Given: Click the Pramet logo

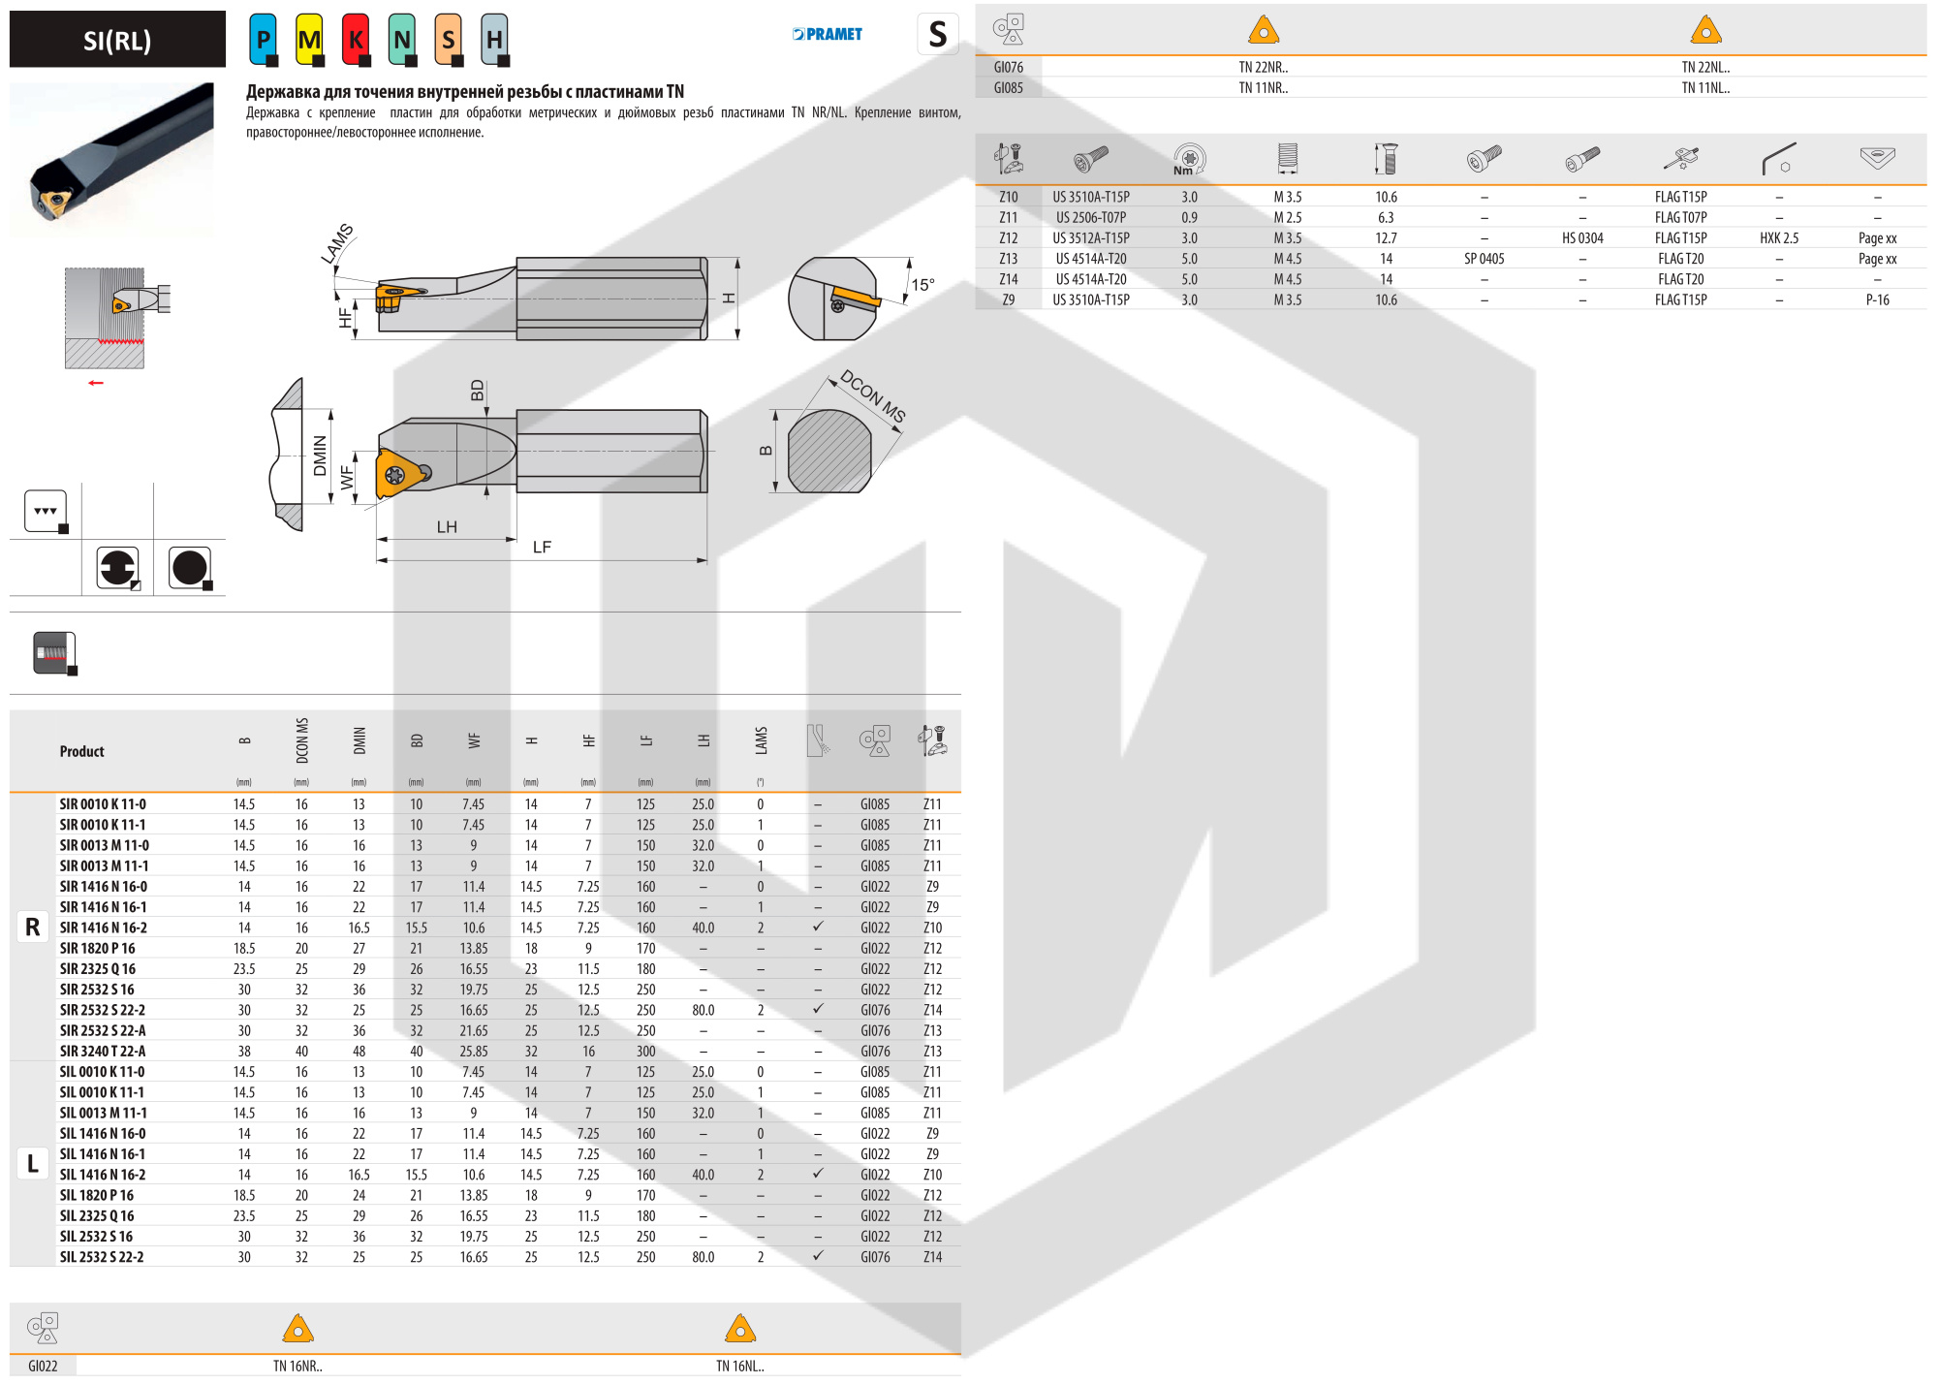Looking at the screenshot, I should tap(827, 34).
